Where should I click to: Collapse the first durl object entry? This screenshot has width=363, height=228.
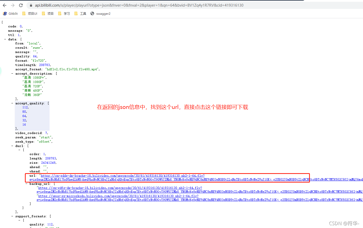[19, 150]
